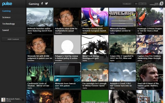The image size is (165, 103).
Task: Open settings gear next to user name
Action: point(23,100)
